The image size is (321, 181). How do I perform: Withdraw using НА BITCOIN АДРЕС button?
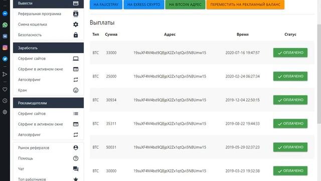185,5
